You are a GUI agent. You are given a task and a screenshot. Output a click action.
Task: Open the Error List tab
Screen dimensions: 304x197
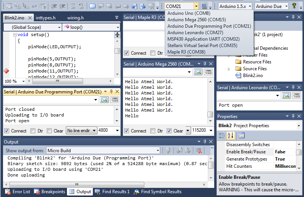(18, 192)
